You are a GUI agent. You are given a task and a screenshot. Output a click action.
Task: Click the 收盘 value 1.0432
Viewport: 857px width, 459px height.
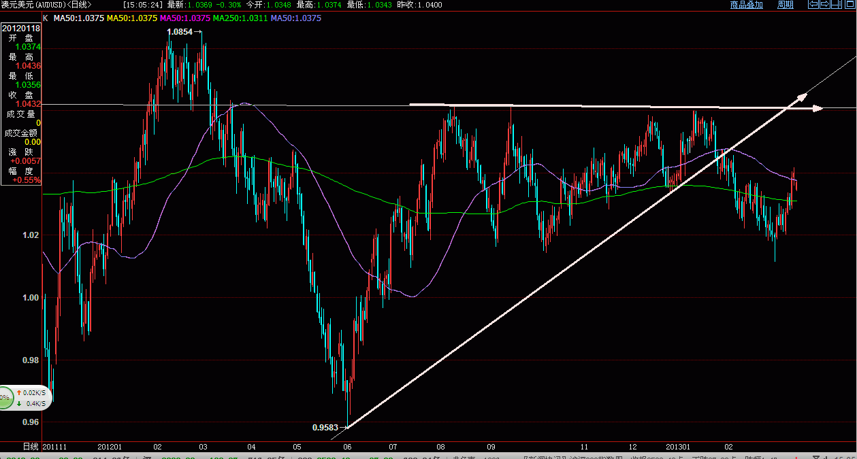[x=28, y=104]
